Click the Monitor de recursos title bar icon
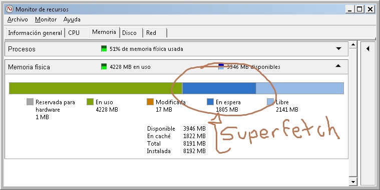The image size is (380, 190). 10,9
